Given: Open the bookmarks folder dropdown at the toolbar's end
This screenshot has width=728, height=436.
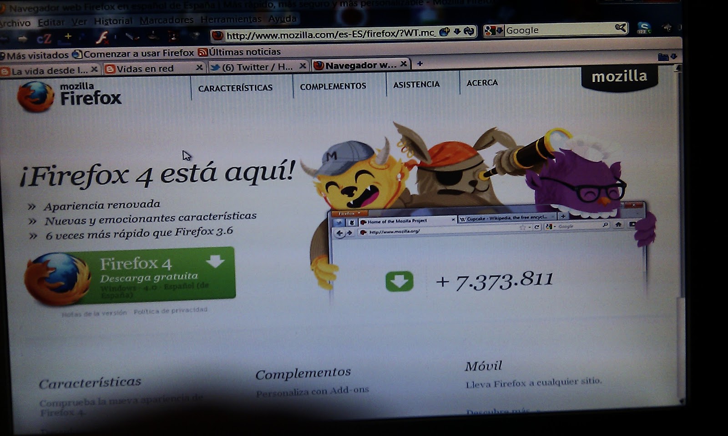Looking at the screenshot, I should (x=667, y=57).
